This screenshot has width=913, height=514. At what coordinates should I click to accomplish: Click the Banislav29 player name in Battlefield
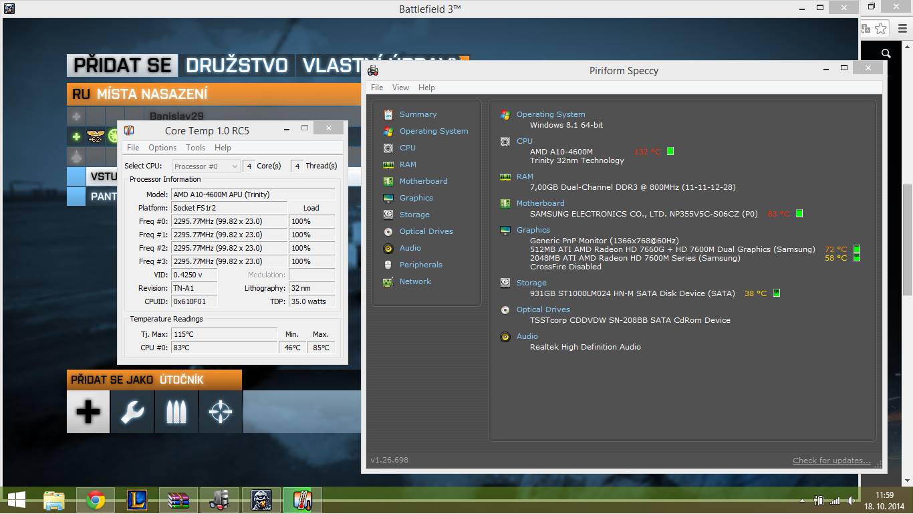point(176,116)
